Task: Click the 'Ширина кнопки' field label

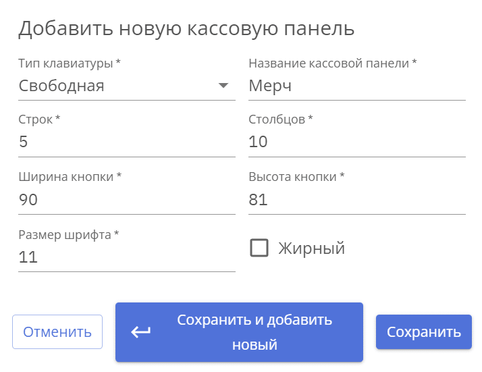Action: click(x=70, y=177)
